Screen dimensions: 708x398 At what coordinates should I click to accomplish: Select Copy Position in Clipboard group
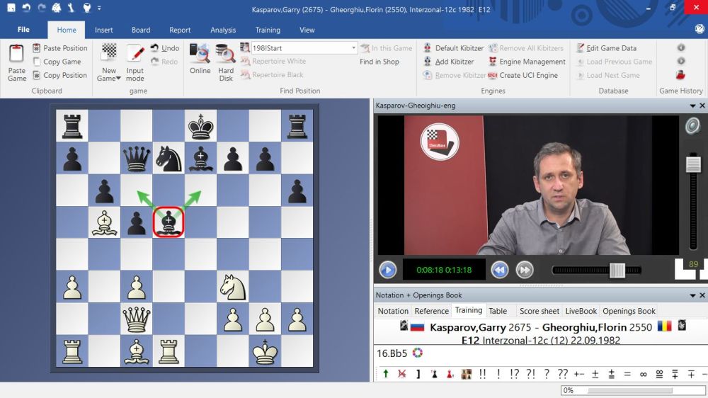coord(59,75)
